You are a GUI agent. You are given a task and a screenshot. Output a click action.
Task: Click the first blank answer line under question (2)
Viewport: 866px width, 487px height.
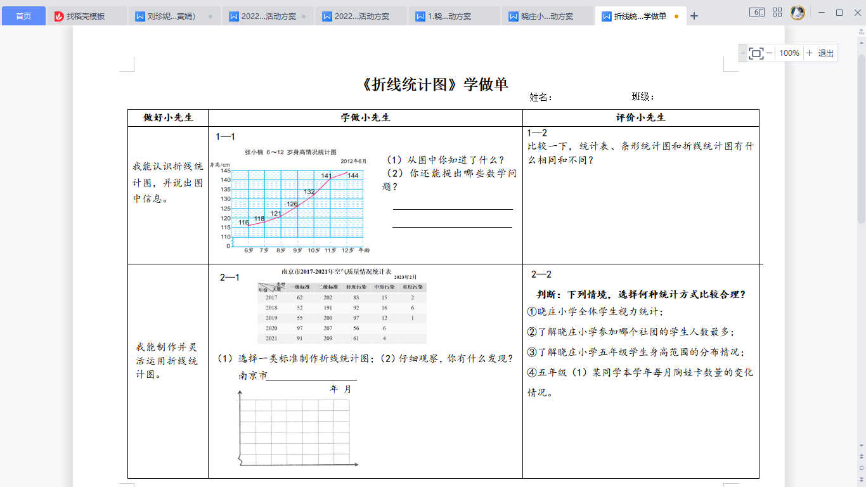(453, 209)
